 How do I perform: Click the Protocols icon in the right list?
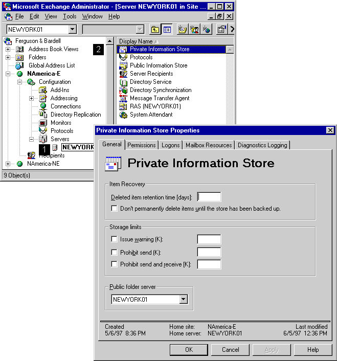click(x=123, y=57)
